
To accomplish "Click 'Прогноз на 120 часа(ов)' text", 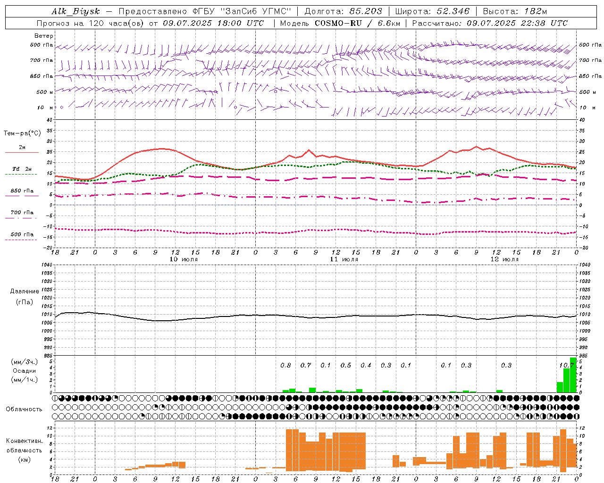I will click(x=91, y=23).
